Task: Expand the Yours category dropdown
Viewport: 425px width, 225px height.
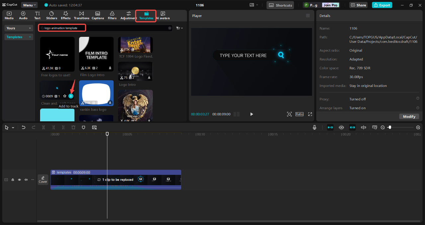Action: coord(19,28)
